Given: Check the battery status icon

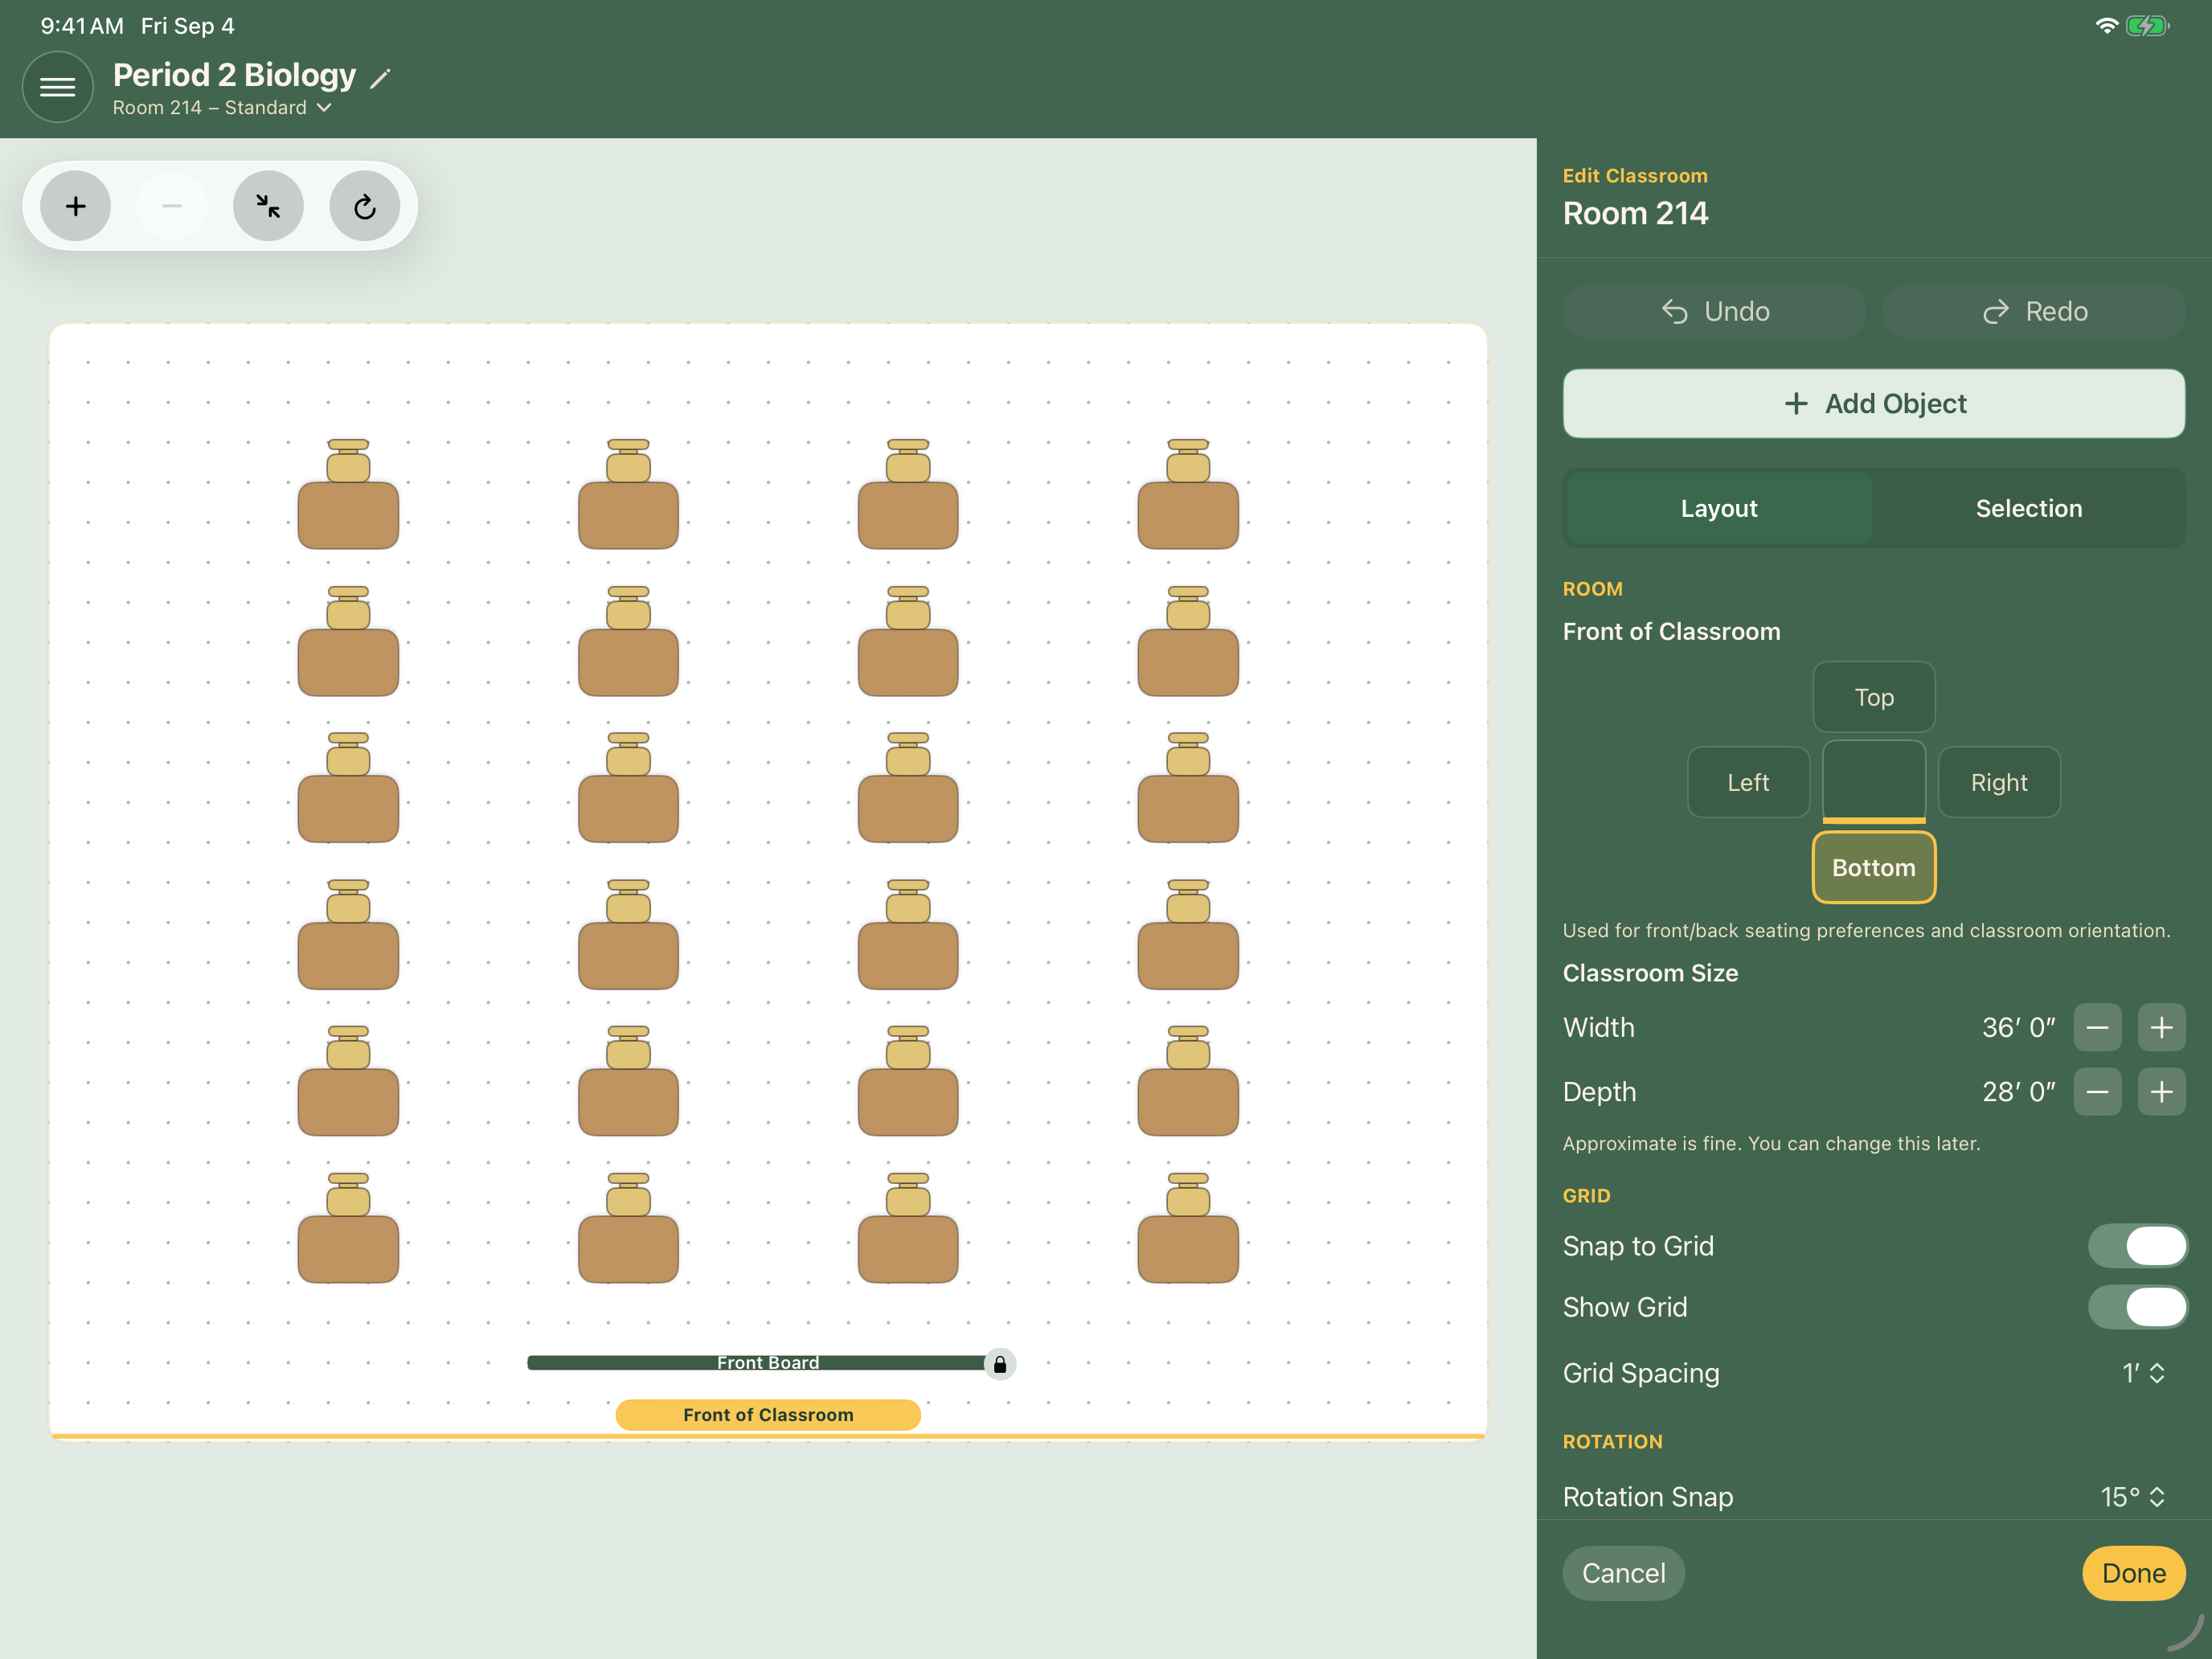Looking at the screenshot, I should [x=2147, y=26].
